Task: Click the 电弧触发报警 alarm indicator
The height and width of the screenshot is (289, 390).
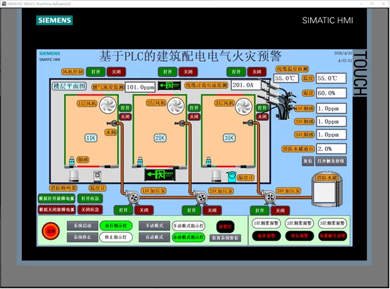Action: click(332, 235)
